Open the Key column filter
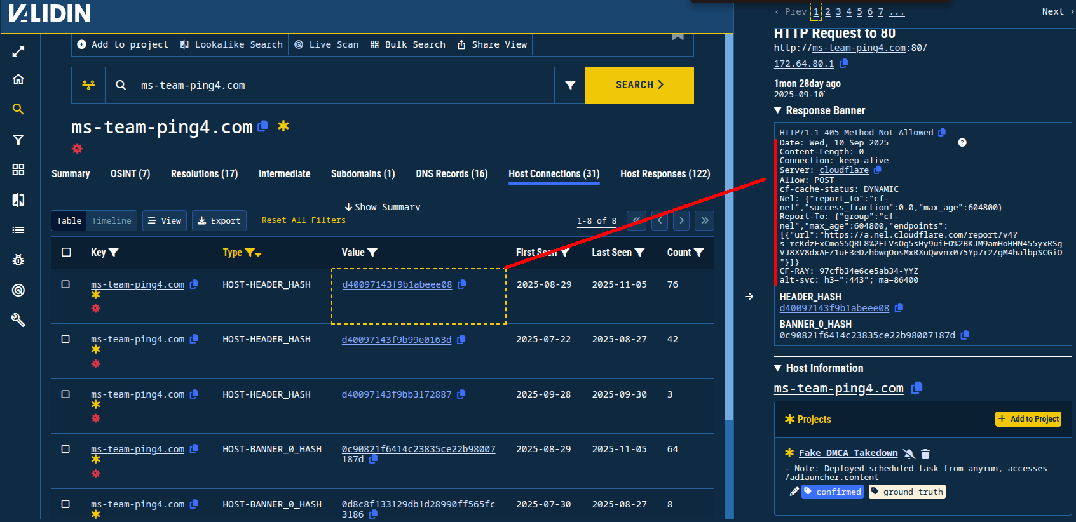The height and width of the screenshot is (522, 1076). (x=114, y=253)
